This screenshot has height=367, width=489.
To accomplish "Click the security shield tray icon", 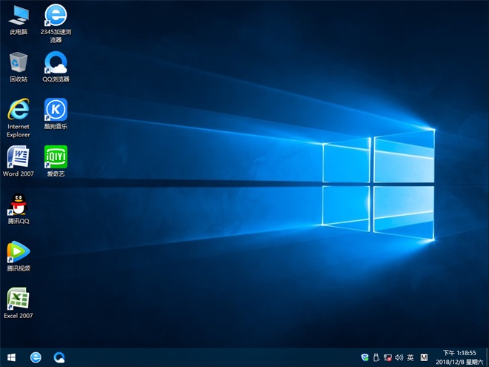I will click(365, 357).
